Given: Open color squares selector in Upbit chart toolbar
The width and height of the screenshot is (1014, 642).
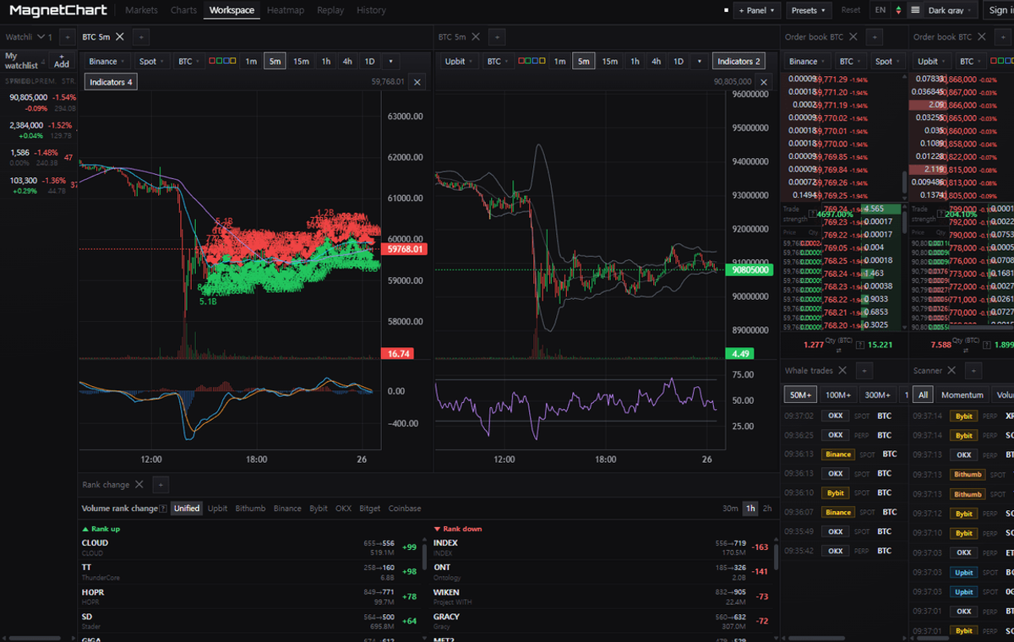Looking at the screenshot, I should coord(532,62).
